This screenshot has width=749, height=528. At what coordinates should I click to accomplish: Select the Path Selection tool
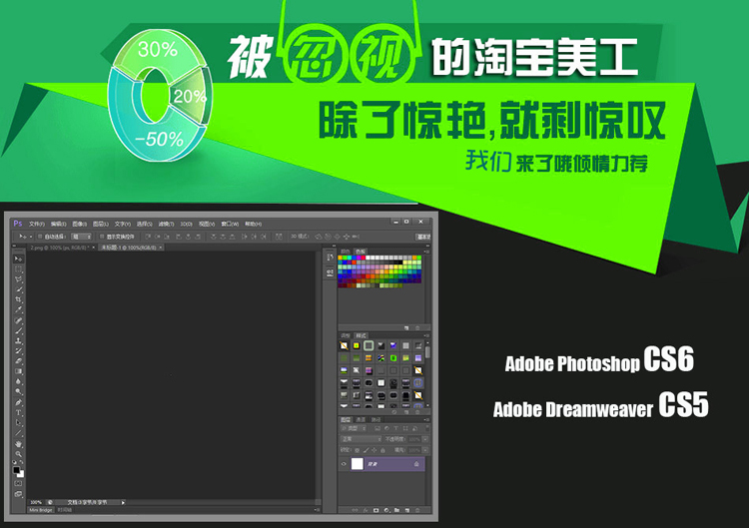[x=18, y=422]
